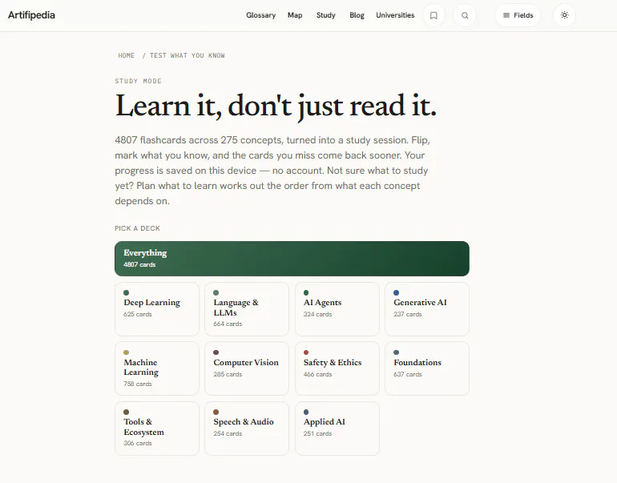Click the "Learn it, don't just read it." heading
617x483 pixels.
(x=276, y=107)
